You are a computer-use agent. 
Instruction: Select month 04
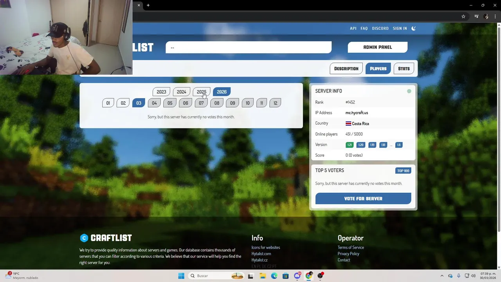coord(154,103)
